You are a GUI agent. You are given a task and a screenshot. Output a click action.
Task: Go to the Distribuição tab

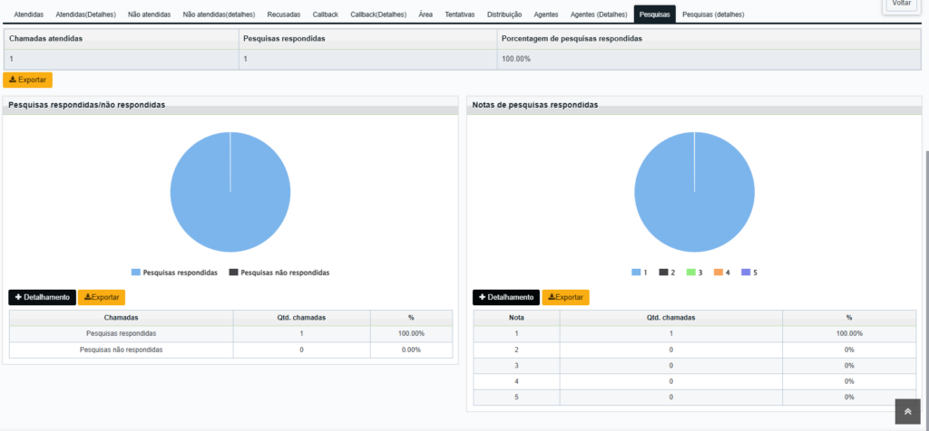[504, 14]
